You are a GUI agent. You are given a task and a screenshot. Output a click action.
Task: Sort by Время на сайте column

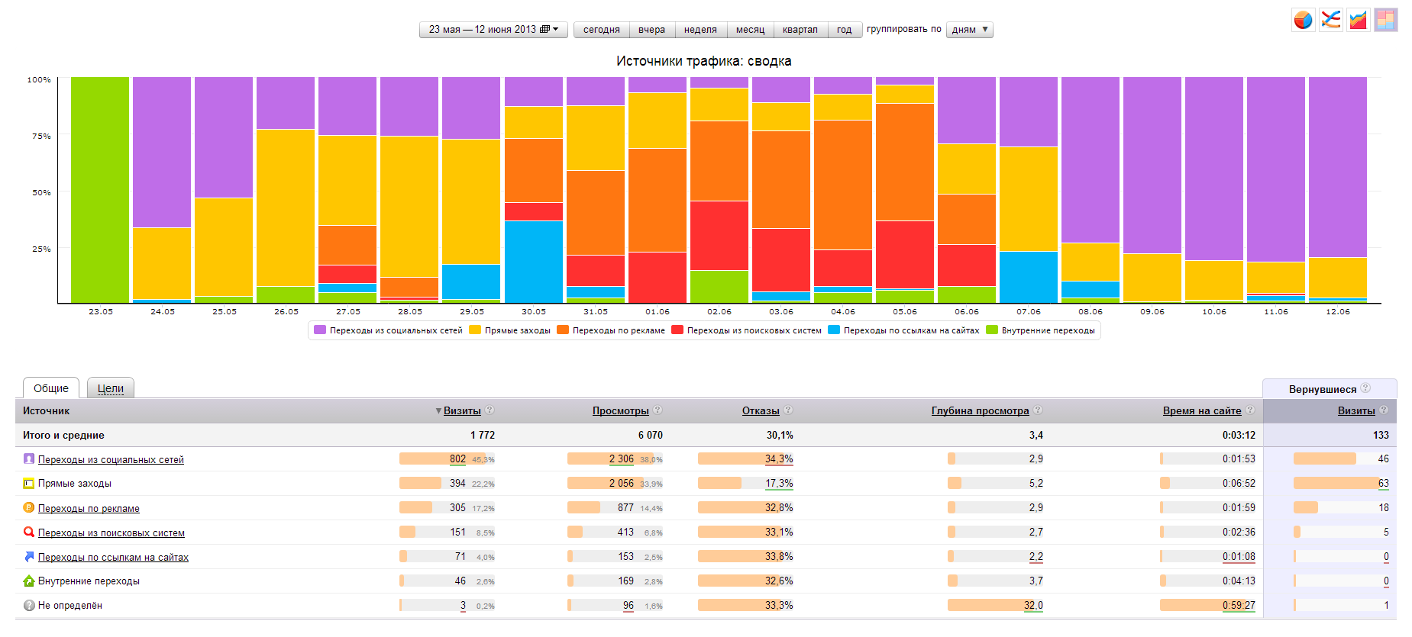pyautogui.click(x=1201, y=411)
